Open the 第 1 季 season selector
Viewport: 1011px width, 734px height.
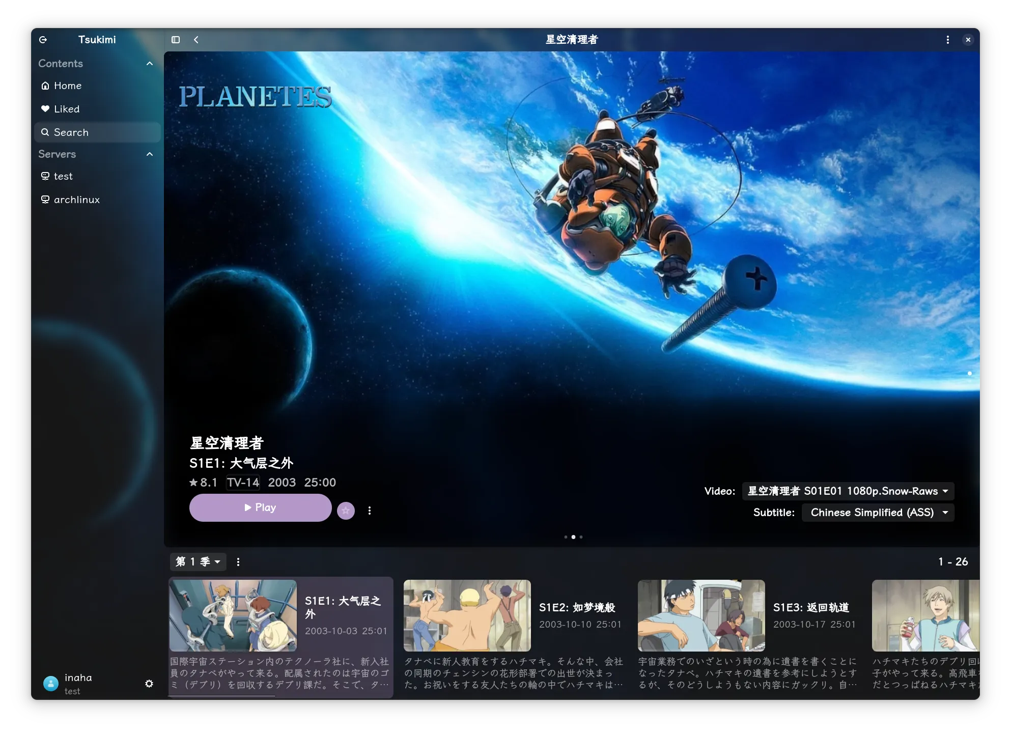pos(198,562)
